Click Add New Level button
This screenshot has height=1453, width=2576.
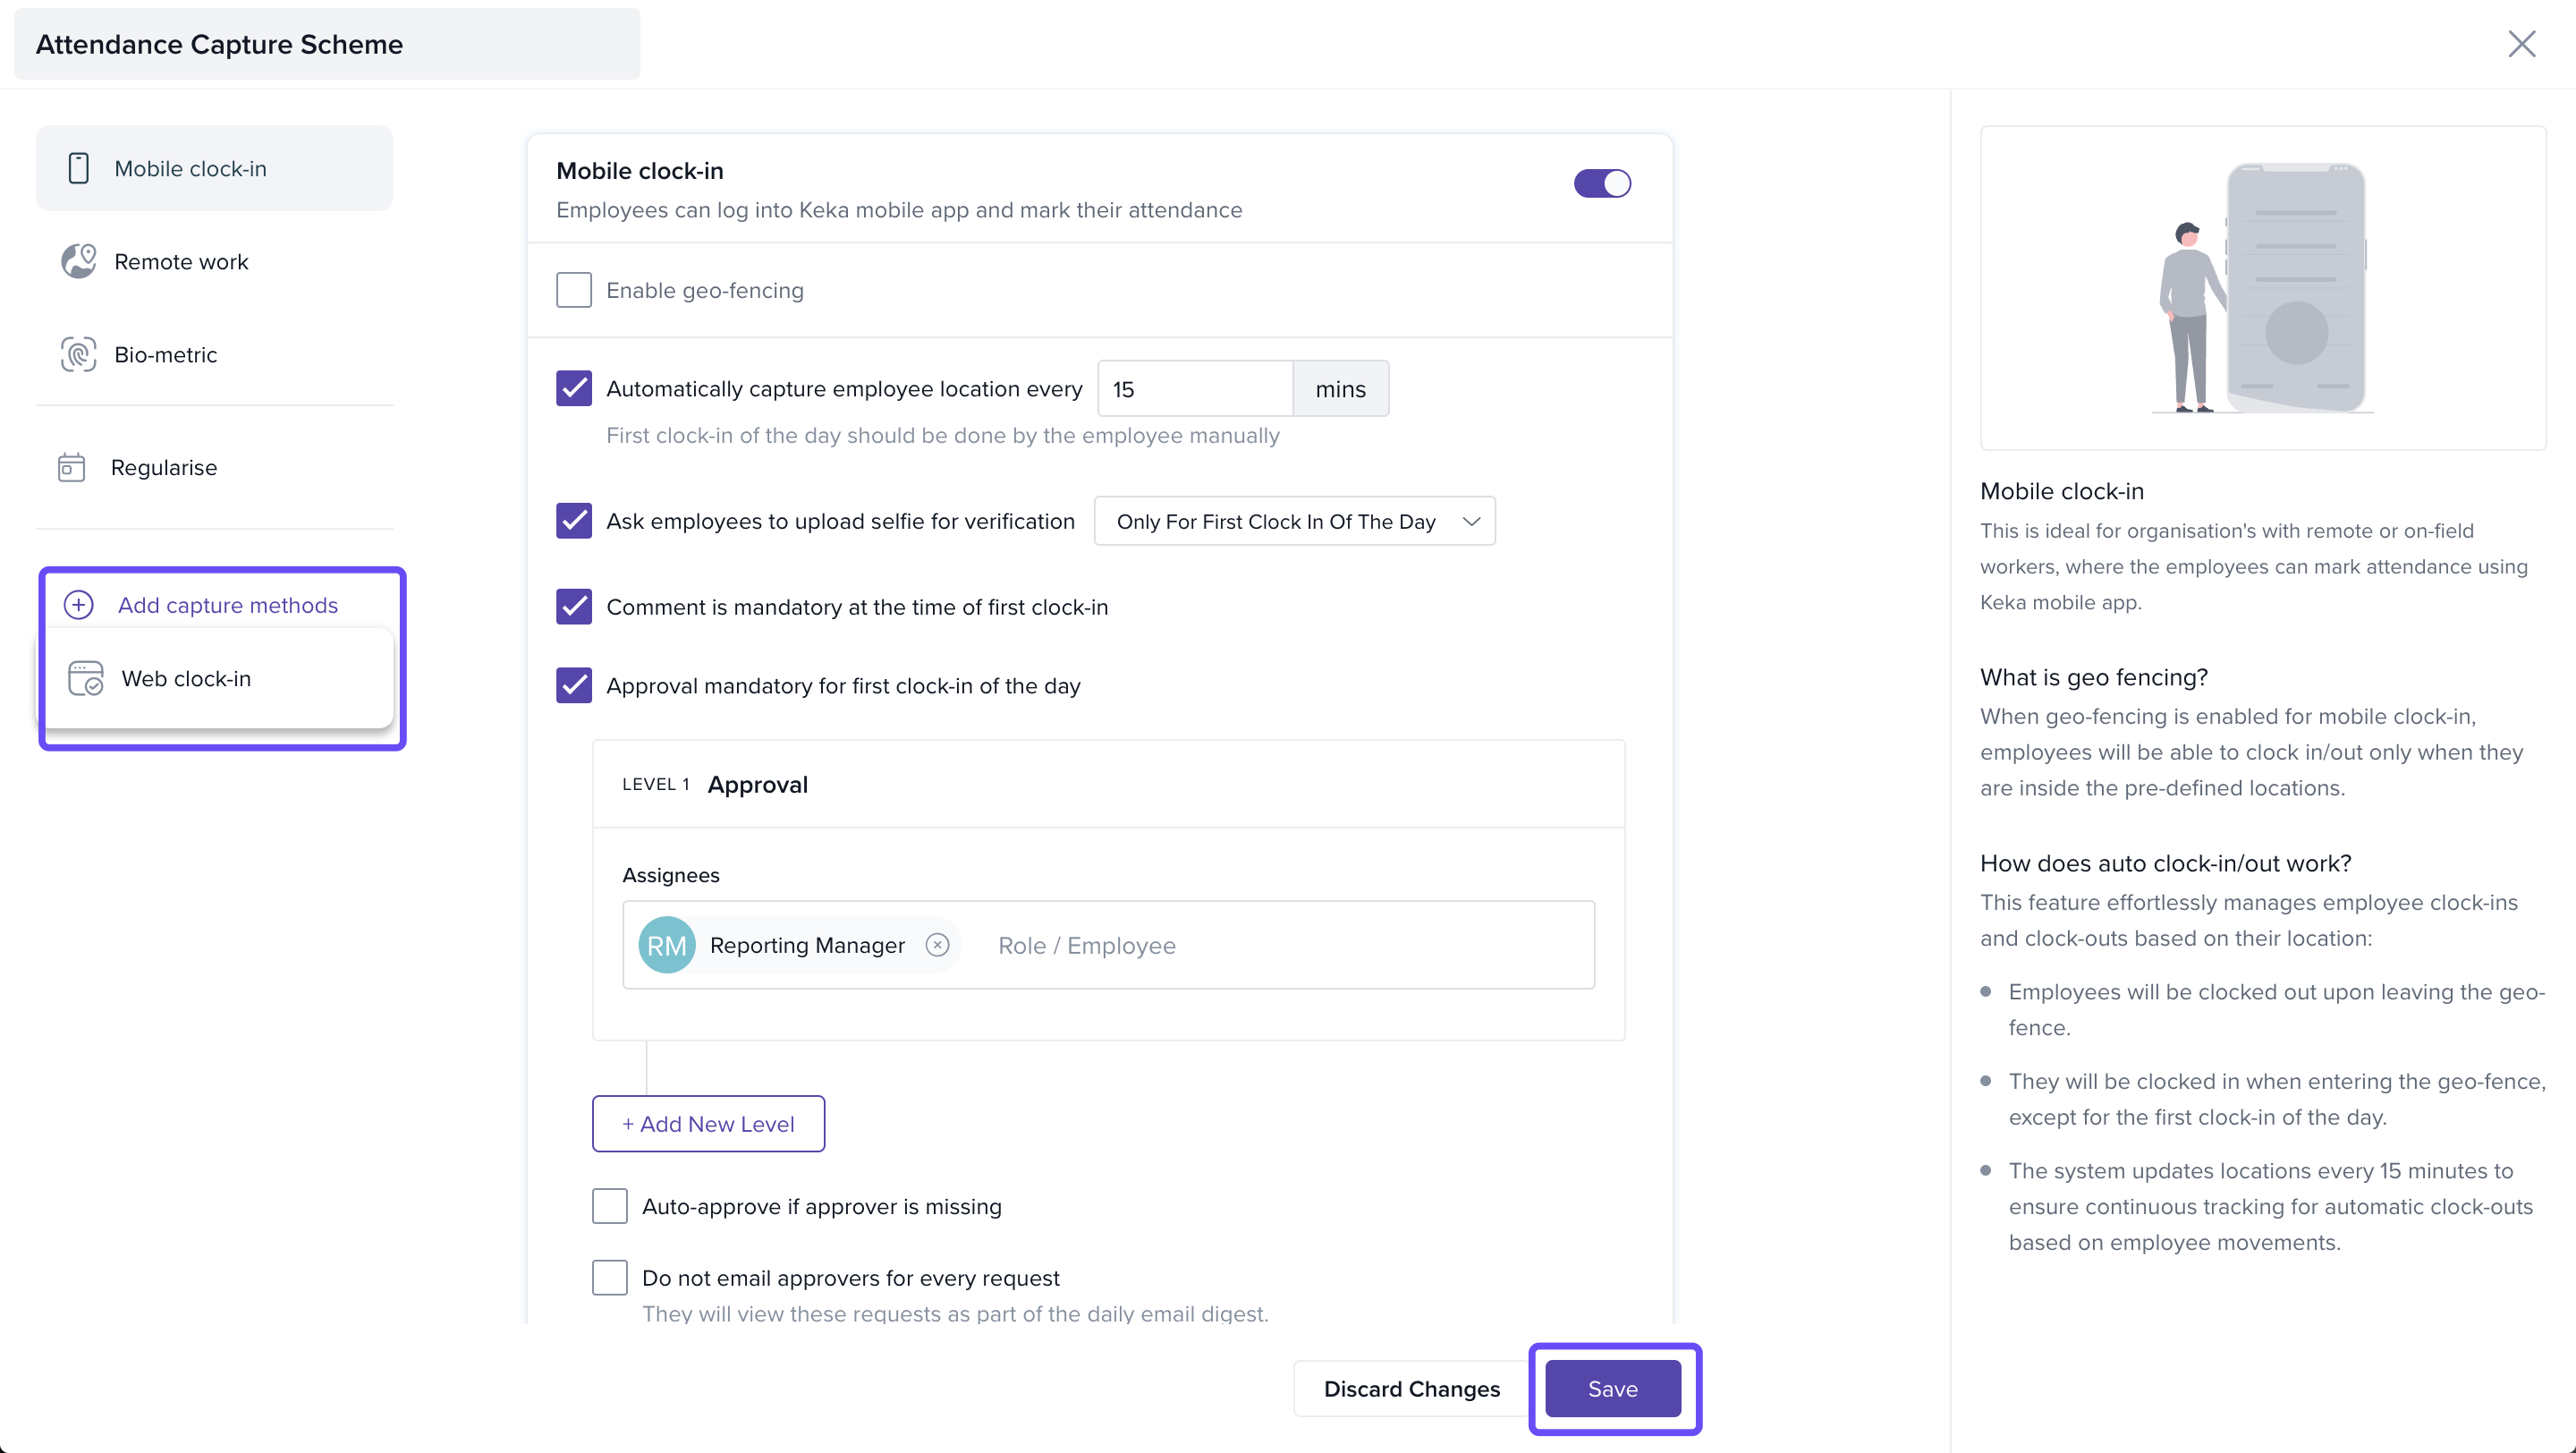point(708,1124)
